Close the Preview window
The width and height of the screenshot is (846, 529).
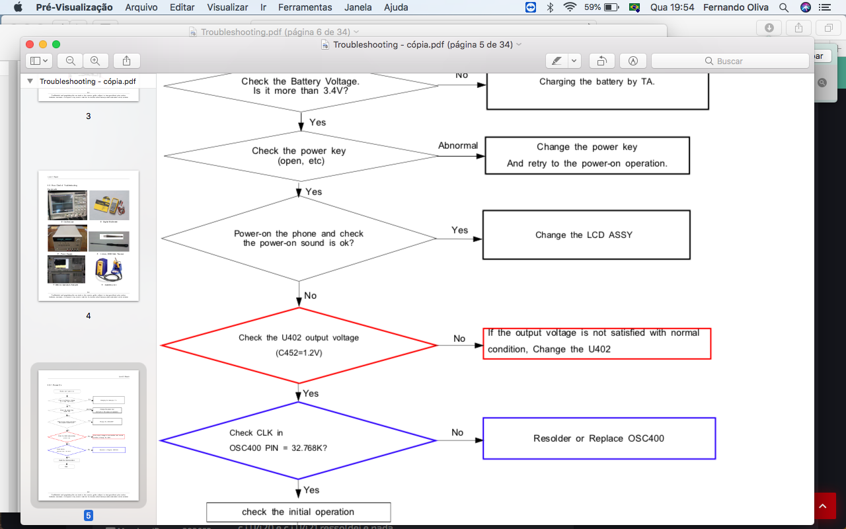[29, 44]
